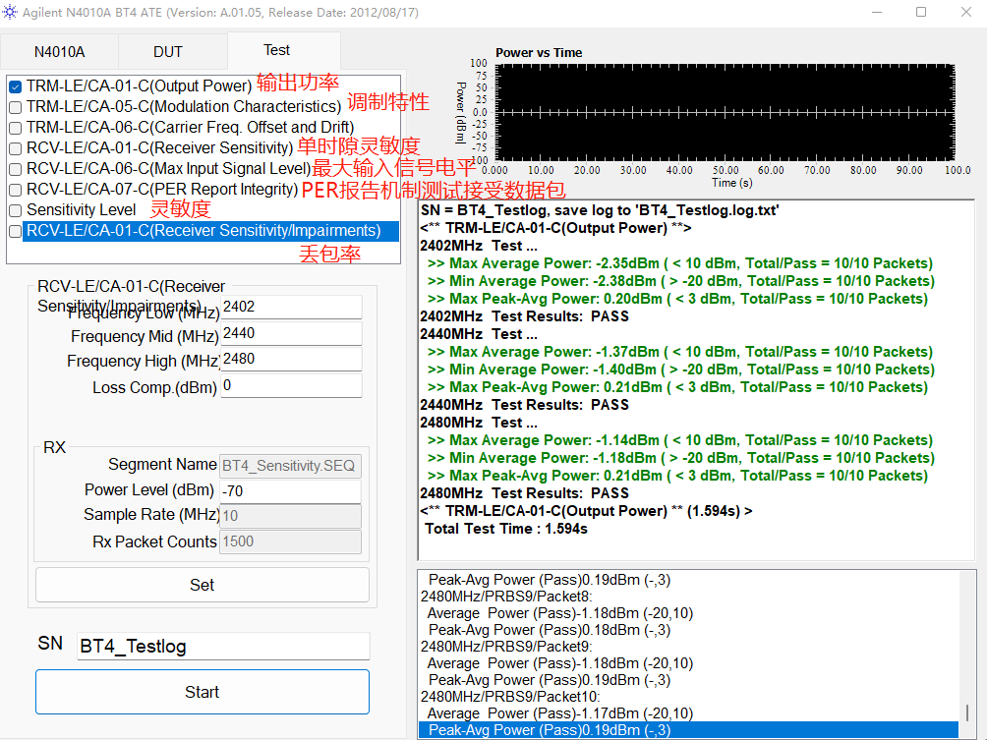
Task: Select the highlighted Peak-Avg Power 0.19dBm row
Action: tap(688, 730)
